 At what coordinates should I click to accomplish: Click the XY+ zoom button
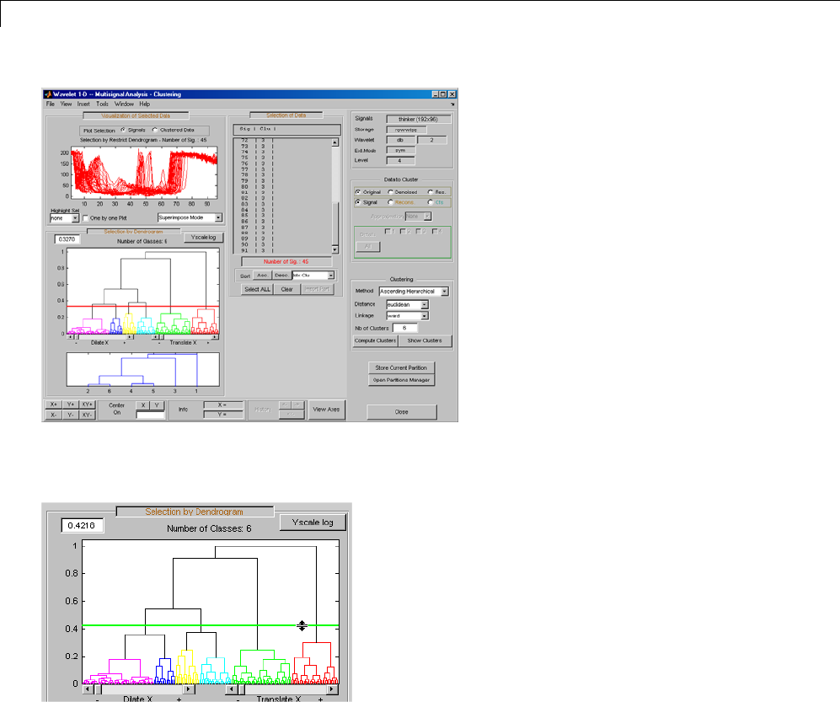tap(88, 405)
